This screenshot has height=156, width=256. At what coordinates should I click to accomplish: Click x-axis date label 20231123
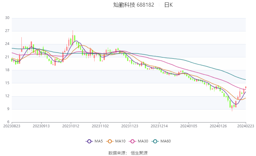pyautogui.click(x=130, y=126)
